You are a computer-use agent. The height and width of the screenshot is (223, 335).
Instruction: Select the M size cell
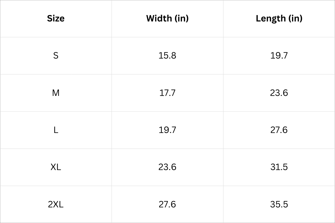tap(56, 93)
